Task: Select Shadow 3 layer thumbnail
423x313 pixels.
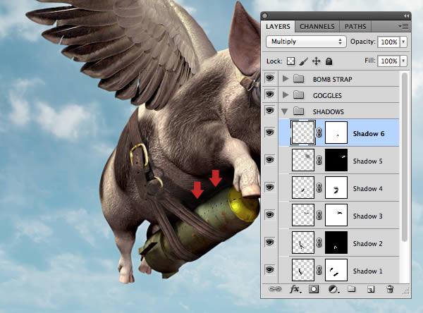Action: pyautogui.click(x=303, y=215)
